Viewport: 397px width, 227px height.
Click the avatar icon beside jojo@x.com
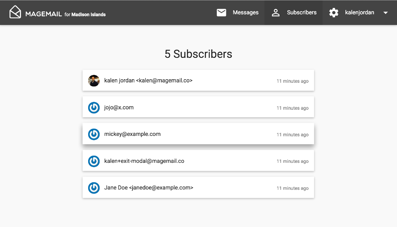click(94, 107)
